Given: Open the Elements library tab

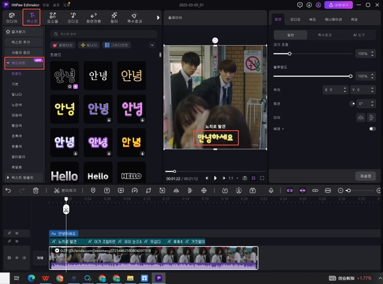Looking at the screenshot, I should point(52,18).
